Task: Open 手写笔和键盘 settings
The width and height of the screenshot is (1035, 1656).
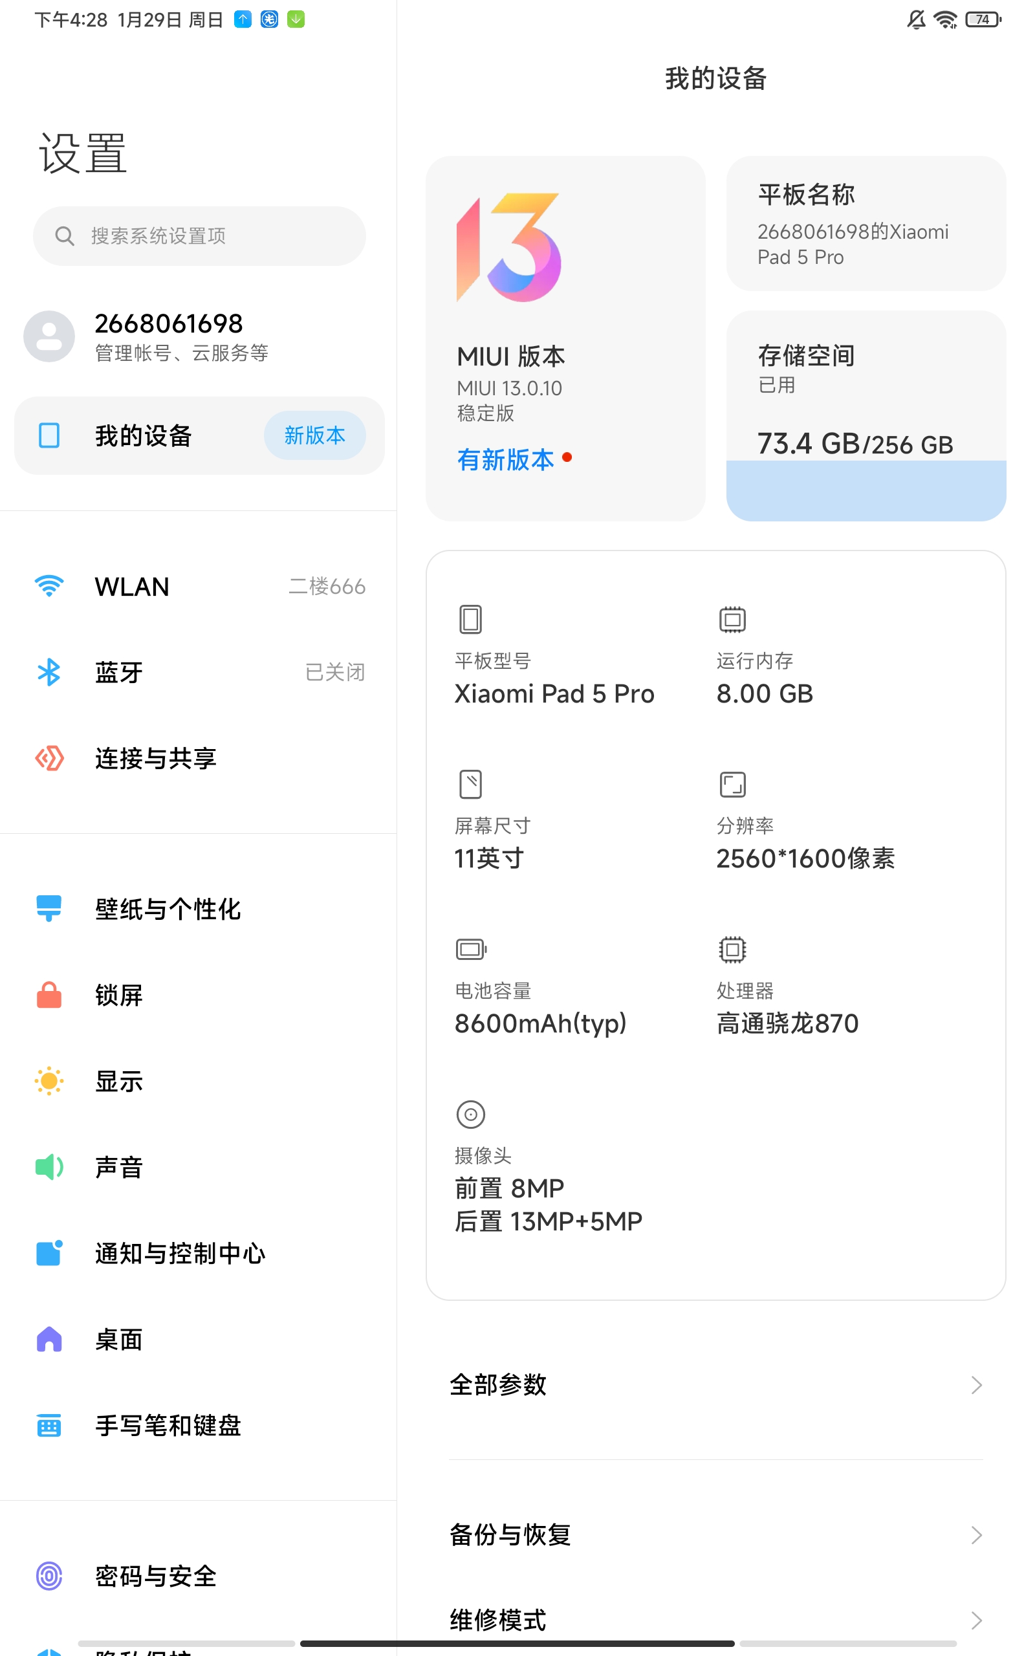Action: tap(168, 1426)
